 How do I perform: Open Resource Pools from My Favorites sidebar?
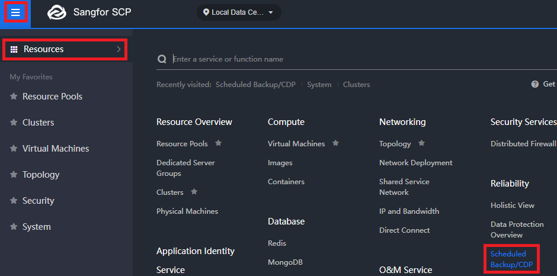pos(52,97)
